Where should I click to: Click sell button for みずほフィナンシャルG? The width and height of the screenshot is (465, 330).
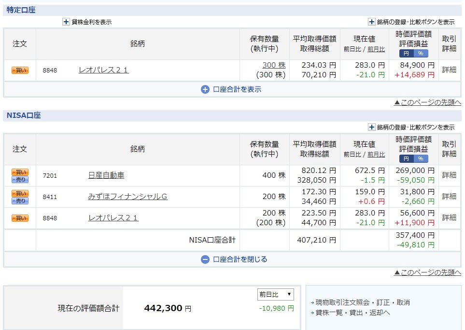20,201
